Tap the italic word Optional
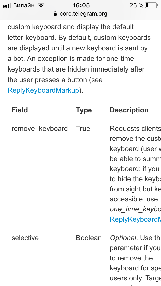Image resolution: width=161 pixels, height=286 pixels. click(123, 238)
